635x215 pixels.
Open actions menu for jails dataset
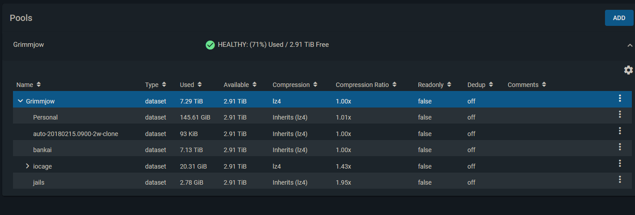(x=620, y=180)
